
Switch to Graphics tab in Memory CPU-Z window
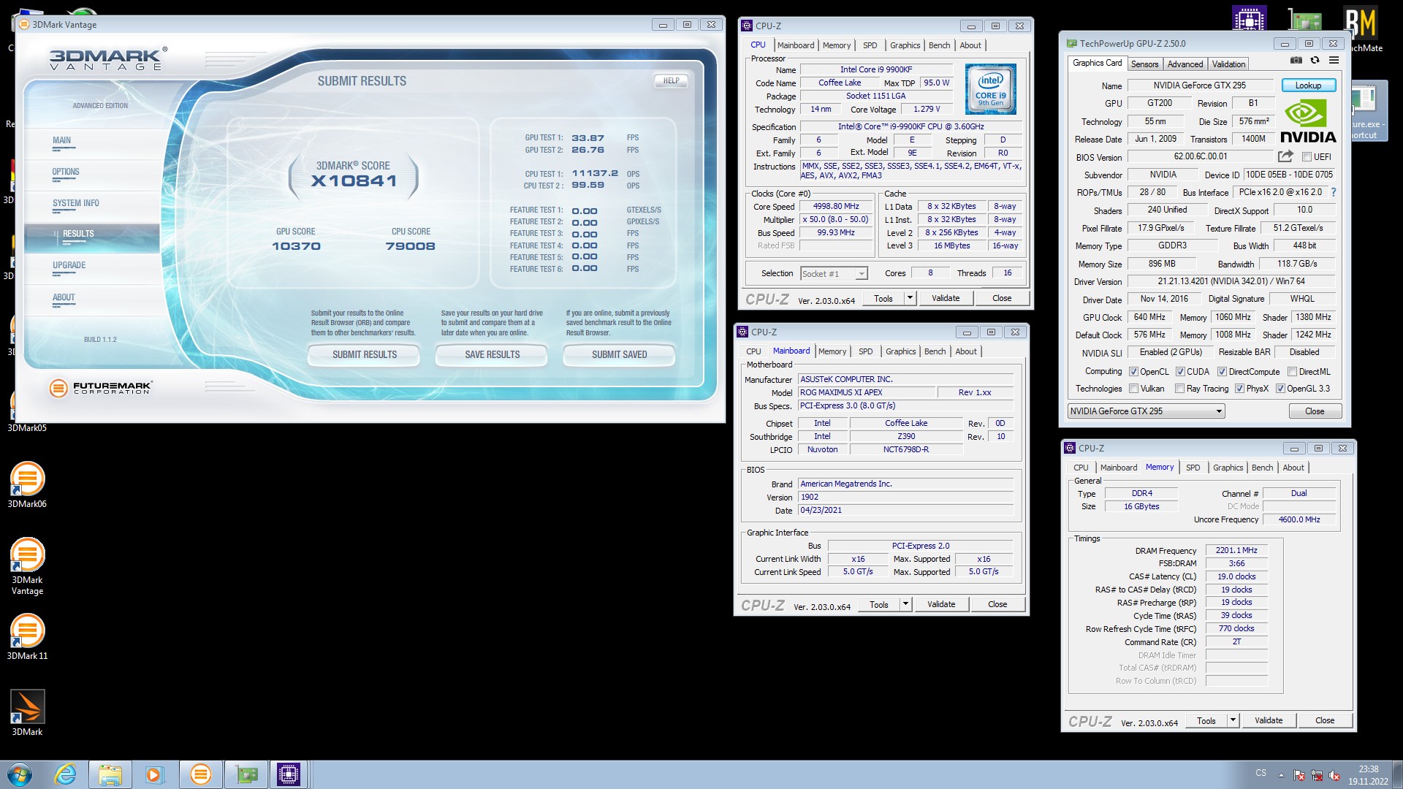[1228, 468]
